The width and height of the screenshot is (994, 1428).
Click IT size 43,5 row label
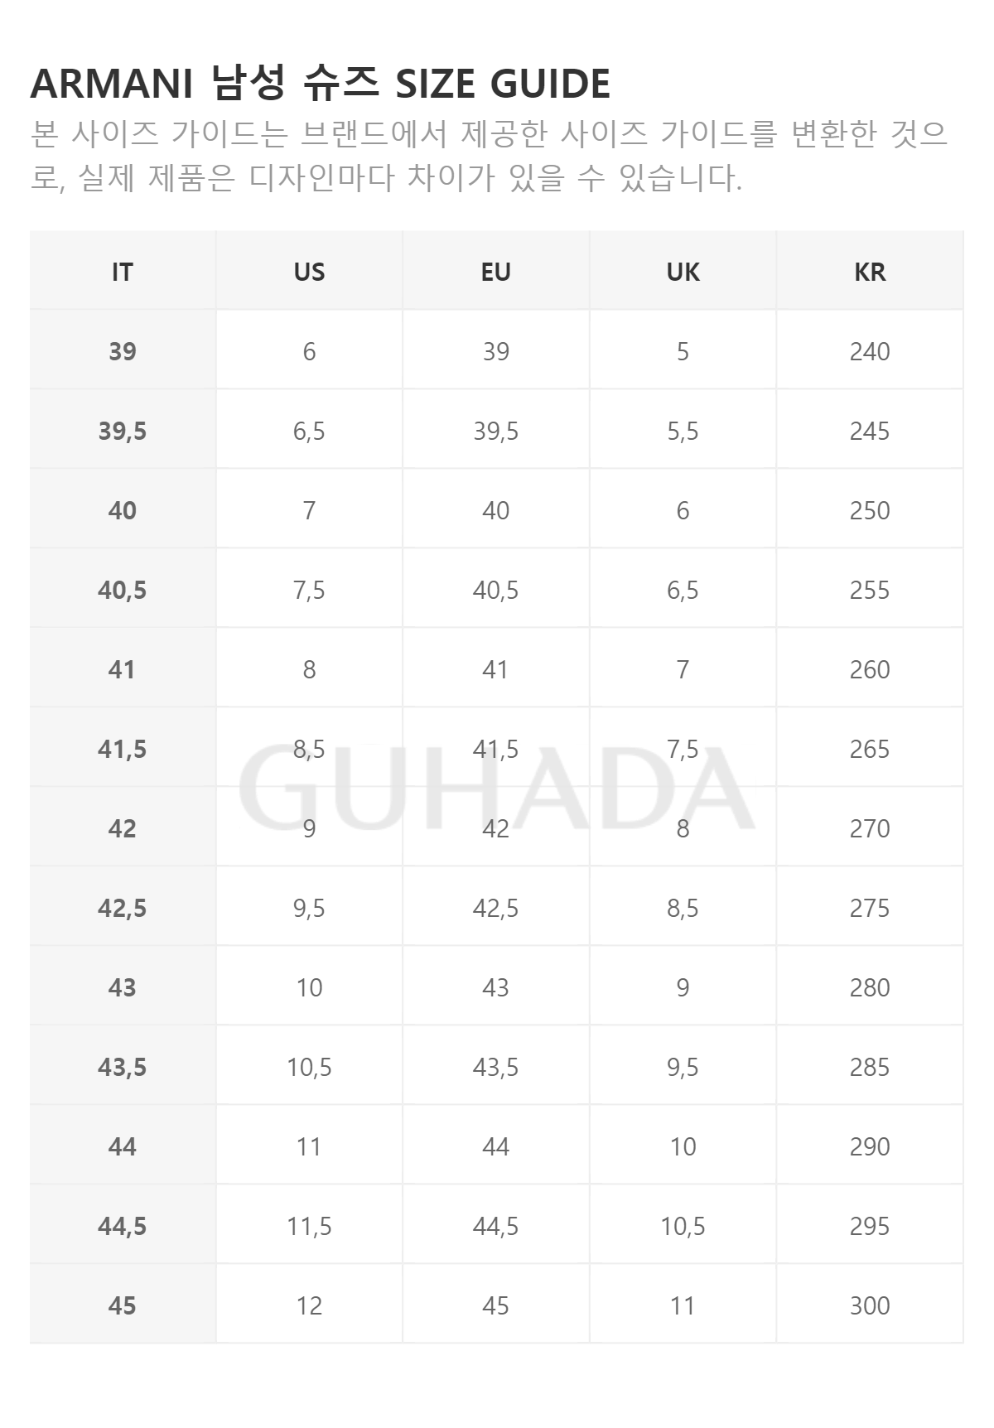122,1067
